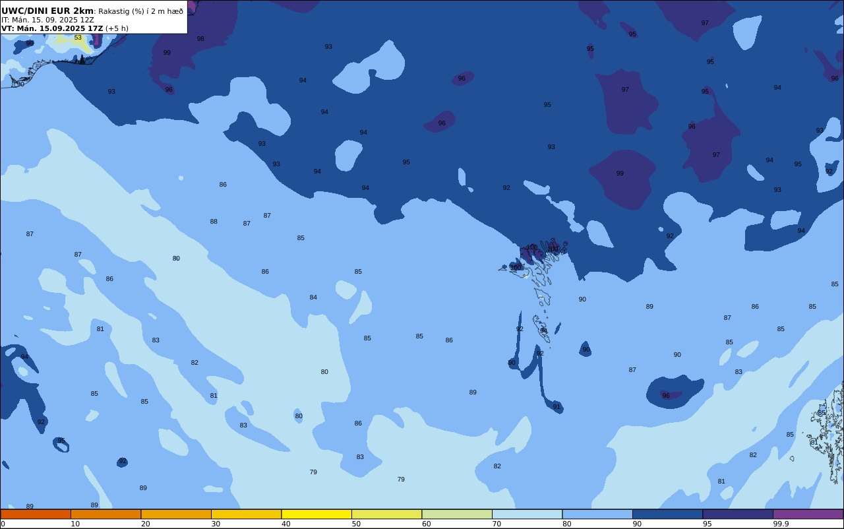Click the humidity value '91' on the map
Image resolution: width=844 pixels, height=529 pixels.
pyautogui.click(x=557, y=407)
